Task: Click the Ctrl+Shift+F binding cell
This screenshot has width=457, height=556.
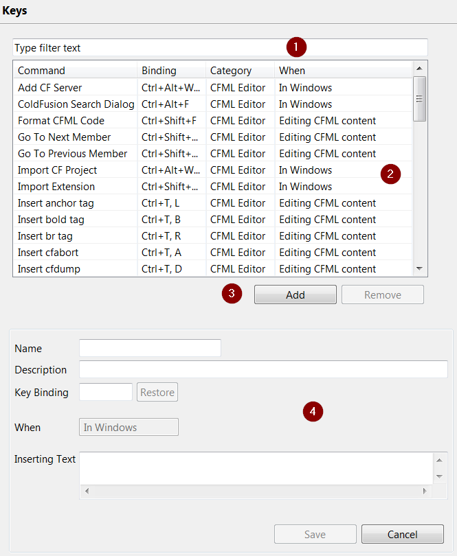Action: 172,121
